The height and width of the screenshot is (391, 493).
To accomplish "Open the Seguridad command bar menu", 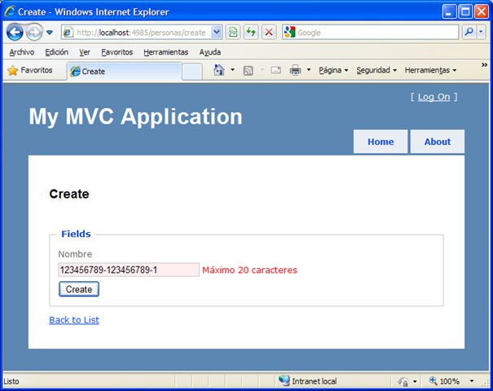I will coord(376,70).
